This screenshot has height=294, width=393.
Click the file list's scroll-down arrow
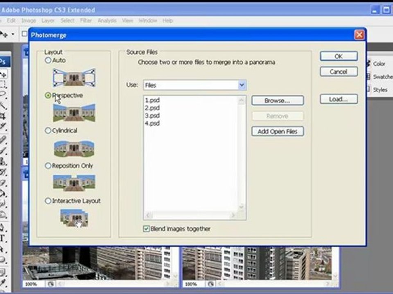pos(242,207)
